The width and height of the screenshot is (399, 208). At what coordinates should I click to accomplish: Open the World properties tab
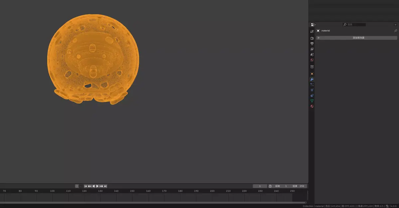[x=312, y=60]
